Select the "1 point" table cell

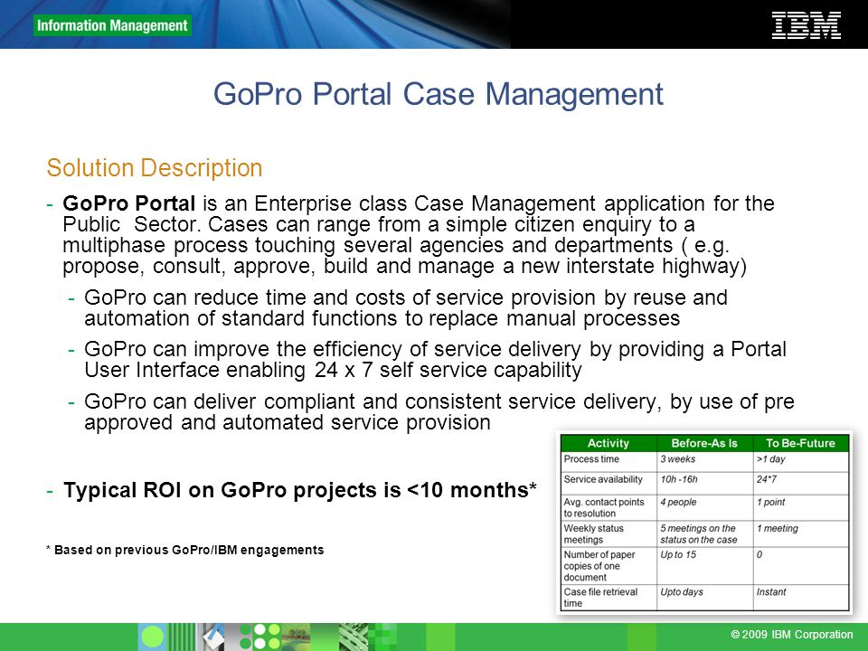point(800,507)
